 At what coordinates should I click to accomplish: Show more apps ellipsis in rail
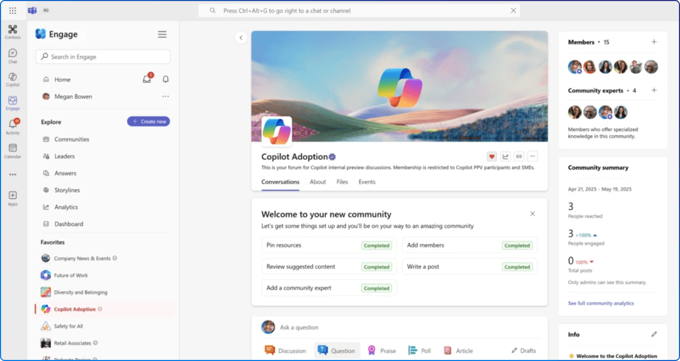pos(13,175)
